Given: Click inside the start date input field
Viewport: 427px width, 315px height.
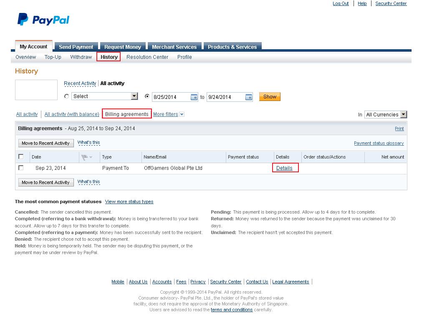Looking at the screenshot, I should coord(171,96).
